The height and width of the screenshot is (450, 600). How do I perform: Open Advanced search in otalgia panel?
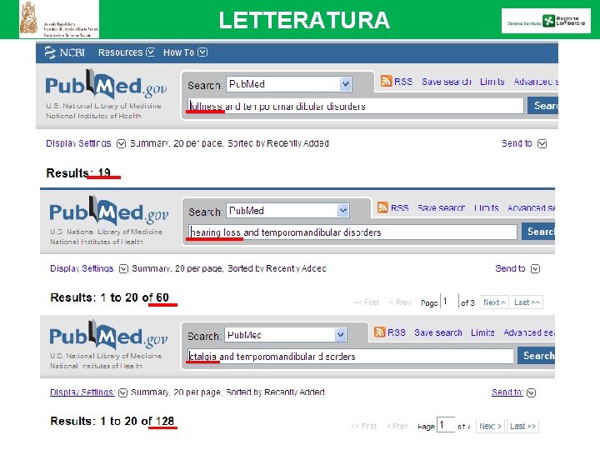[529, 332]
